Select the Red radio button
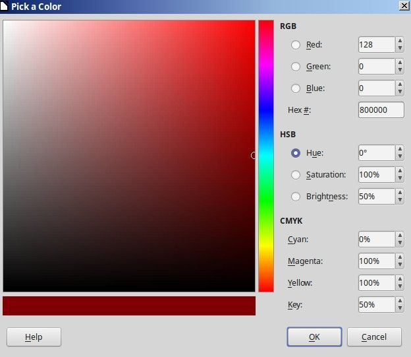This screenshot has width=411, height=357. point(295,45)
